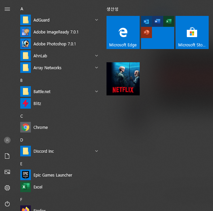Click the letter F section header
Screen dimensions: 213x211
pyautogui.click(x=21, y=200)
